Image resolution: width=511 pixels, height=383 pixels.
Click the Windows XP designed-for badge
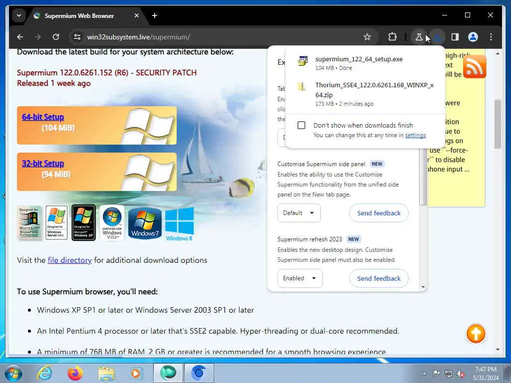[x=83, y=223]
